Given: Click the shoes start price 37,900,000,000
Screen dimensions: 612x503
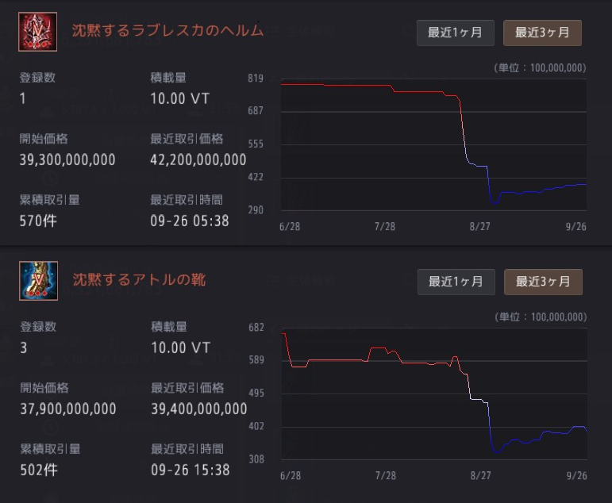Looking at the screenshot, I should point(67,409).
